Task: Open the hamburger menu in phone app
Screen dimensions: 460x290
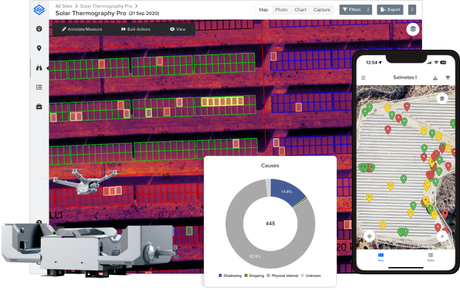Action: pos(363,78)
